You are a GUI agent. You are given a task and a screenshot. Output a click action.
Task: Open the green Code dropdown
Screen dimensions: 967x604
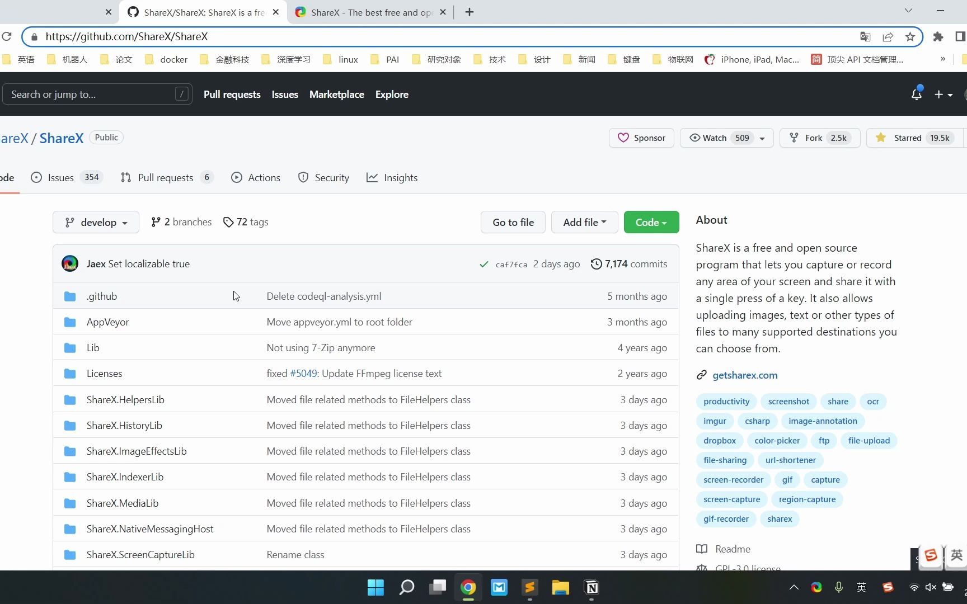[651, 222]
